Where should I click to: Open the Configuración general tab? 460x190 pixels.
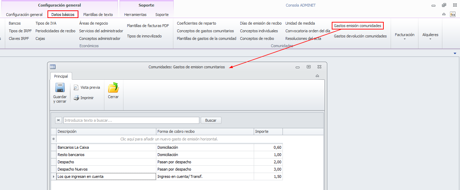24,15
